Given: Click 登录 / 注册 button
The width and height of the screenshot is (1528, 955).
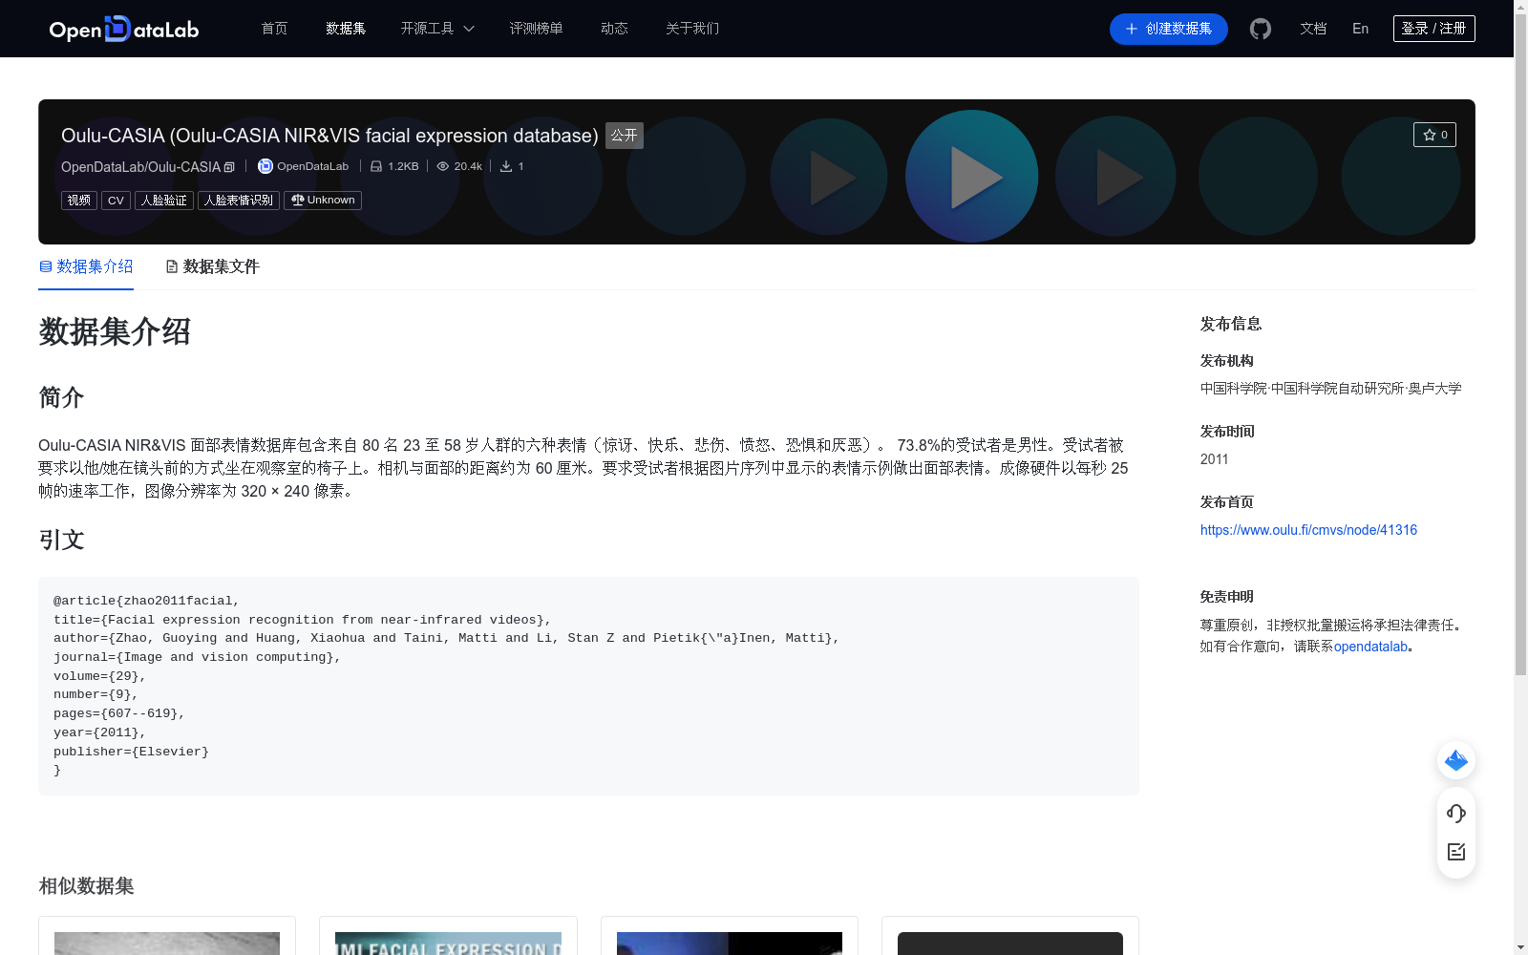Looking at the screenshot, I should point(1434,29).
